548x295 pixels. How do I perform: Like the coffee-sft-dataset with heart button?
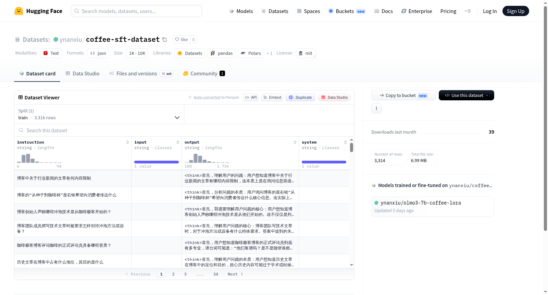point(181,39)
